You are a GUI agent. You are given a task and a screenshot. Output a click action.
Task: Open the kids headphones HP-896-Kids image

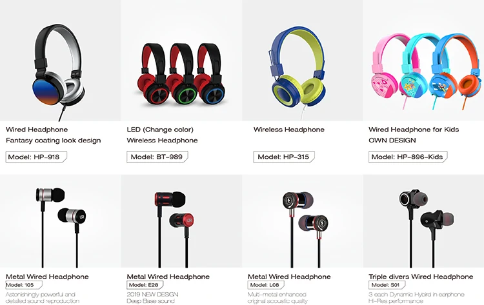tap(423, 61)
